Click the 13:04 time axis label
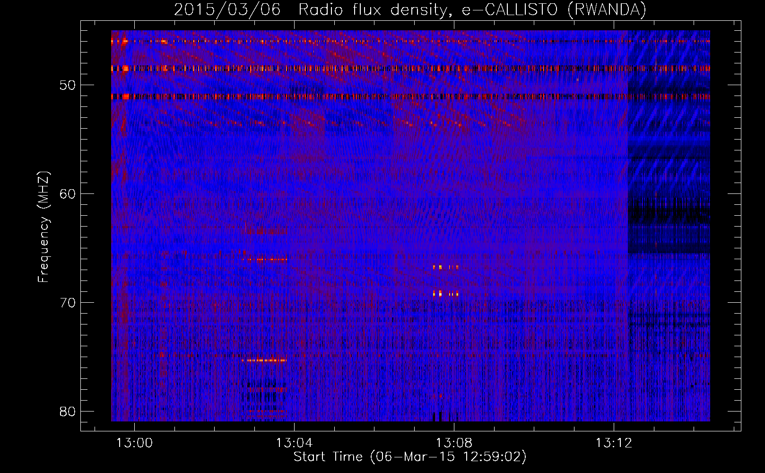This screenshot has height=473, width=765. [295, 443]
